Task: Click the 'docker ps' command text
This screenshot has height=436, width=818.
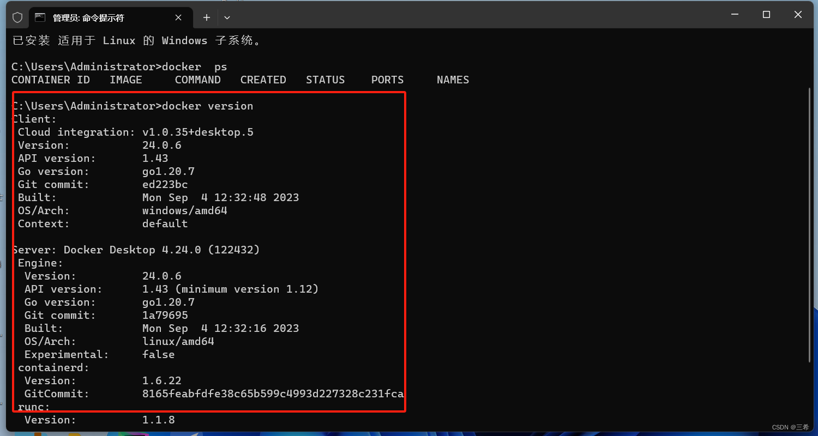Action: (194, 66)
